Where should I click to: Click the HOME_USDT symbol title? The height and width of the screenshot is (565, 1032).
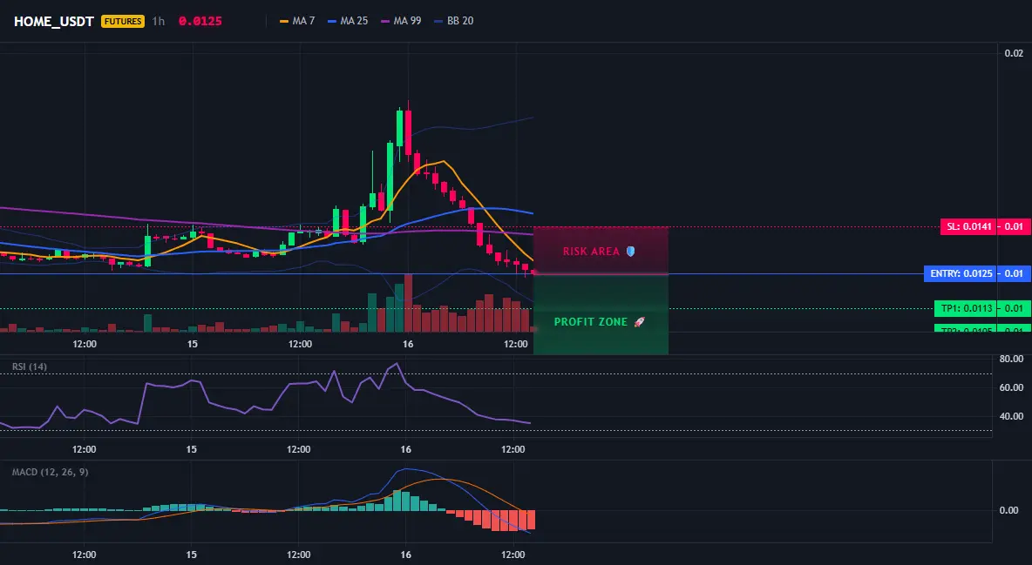click(54, 21)
